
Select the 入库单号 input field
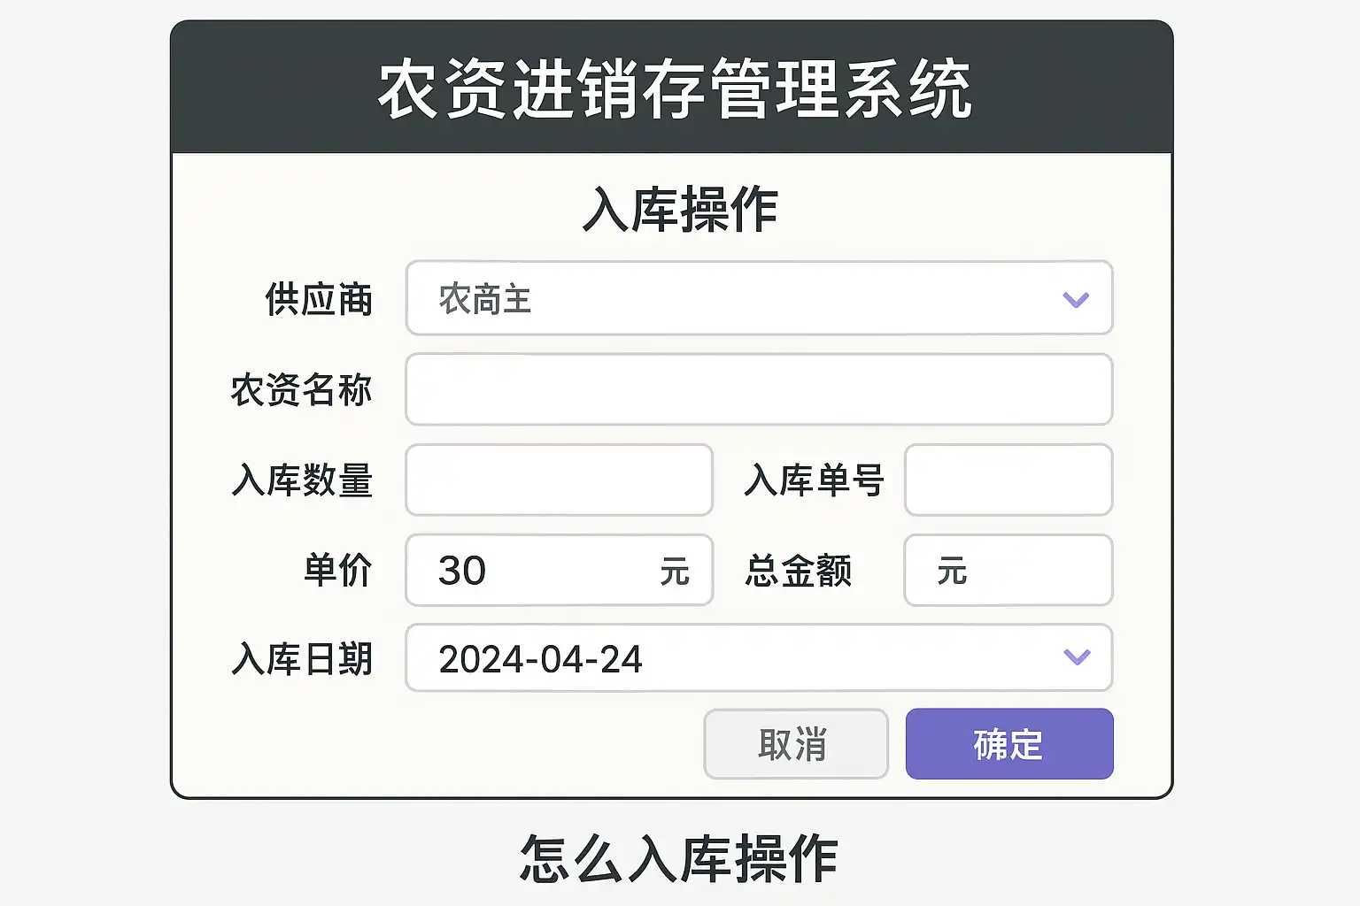coord(1008,480)
